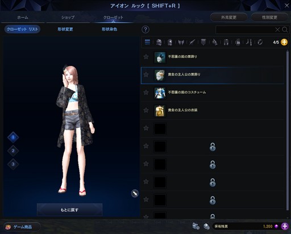Screen dimensions: 291x234
Task: Open the 形状変更 sub-tab
Action: tap(65, 29)
